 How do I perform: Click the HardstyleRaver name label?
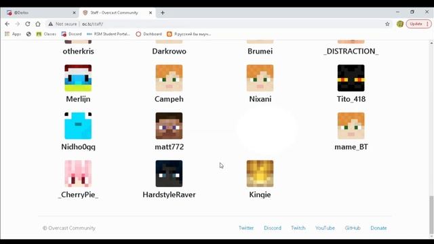(169, 195)
